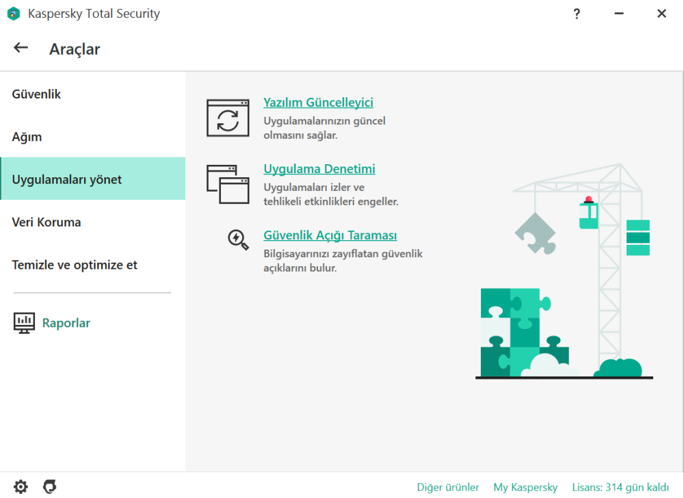
Task: Click text 'Uygulamaları izler ve tehlikeli etkinlikleri engeller.'
Action: tap(331, 194)
